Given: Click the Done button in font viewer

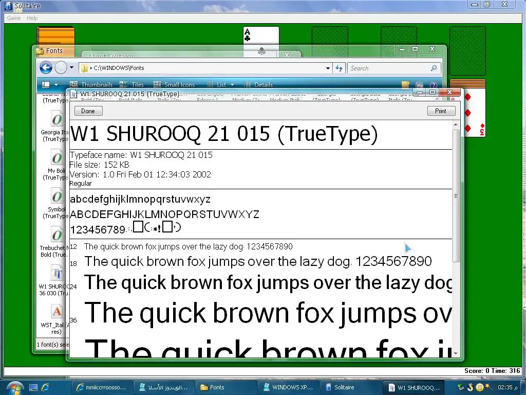Looking at the screenshot, I should click(x=88, y=111).
